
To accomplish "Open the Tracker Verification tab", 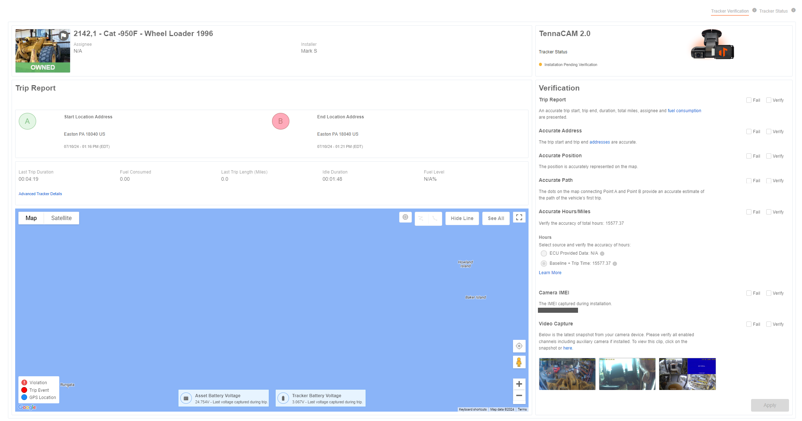I will coord(730,11).
